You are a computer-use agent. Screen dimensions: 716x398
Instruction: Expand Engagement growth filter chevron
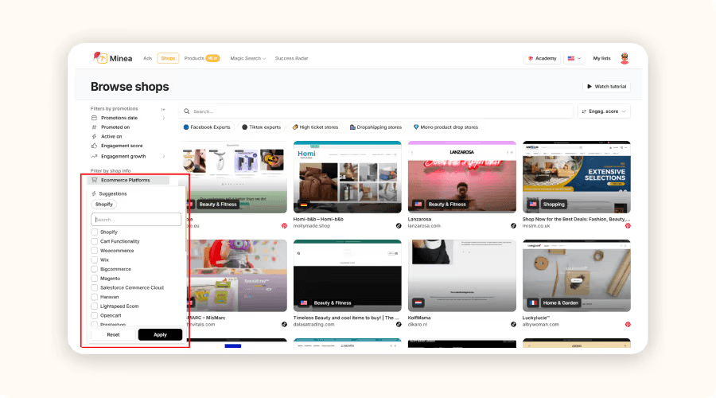pos(163,156)
